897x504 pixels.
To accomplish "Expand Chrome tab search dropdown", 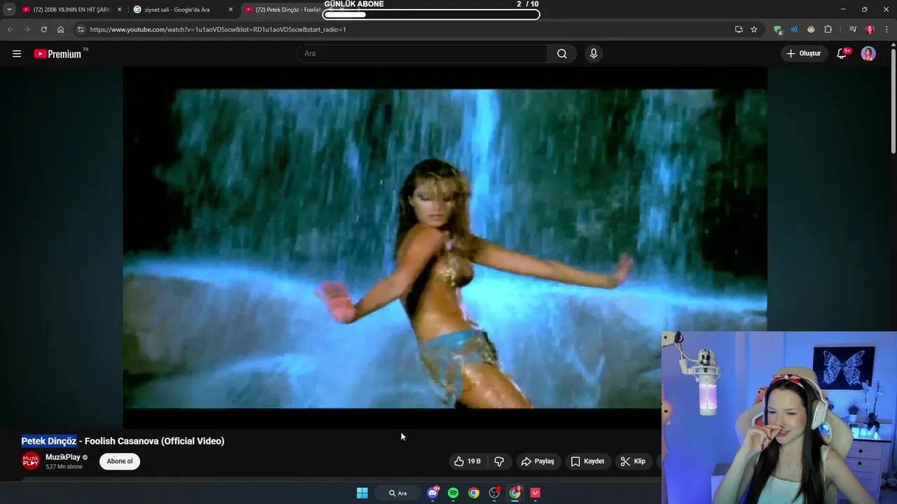I will click(9, 10).
